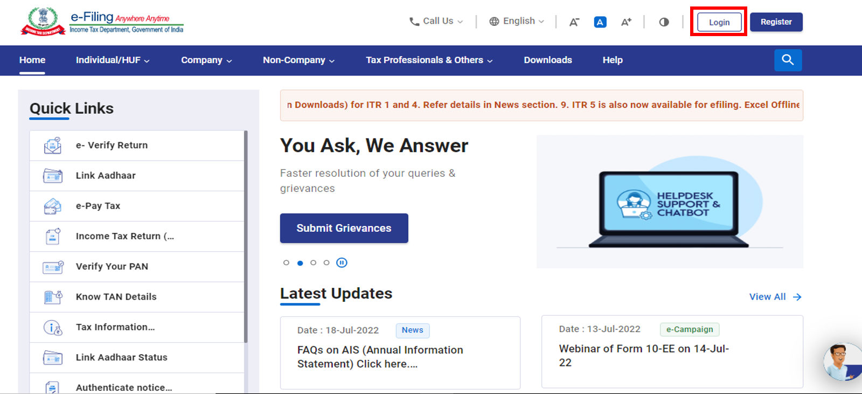Click the scrolling ITR news ticker
Image resolution: width=862 pixels, height=394 pixels.
tap(541, 105)
